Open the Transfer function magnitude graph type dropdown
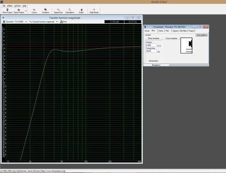This screenshot has height=173, width=226. (57, 22)
